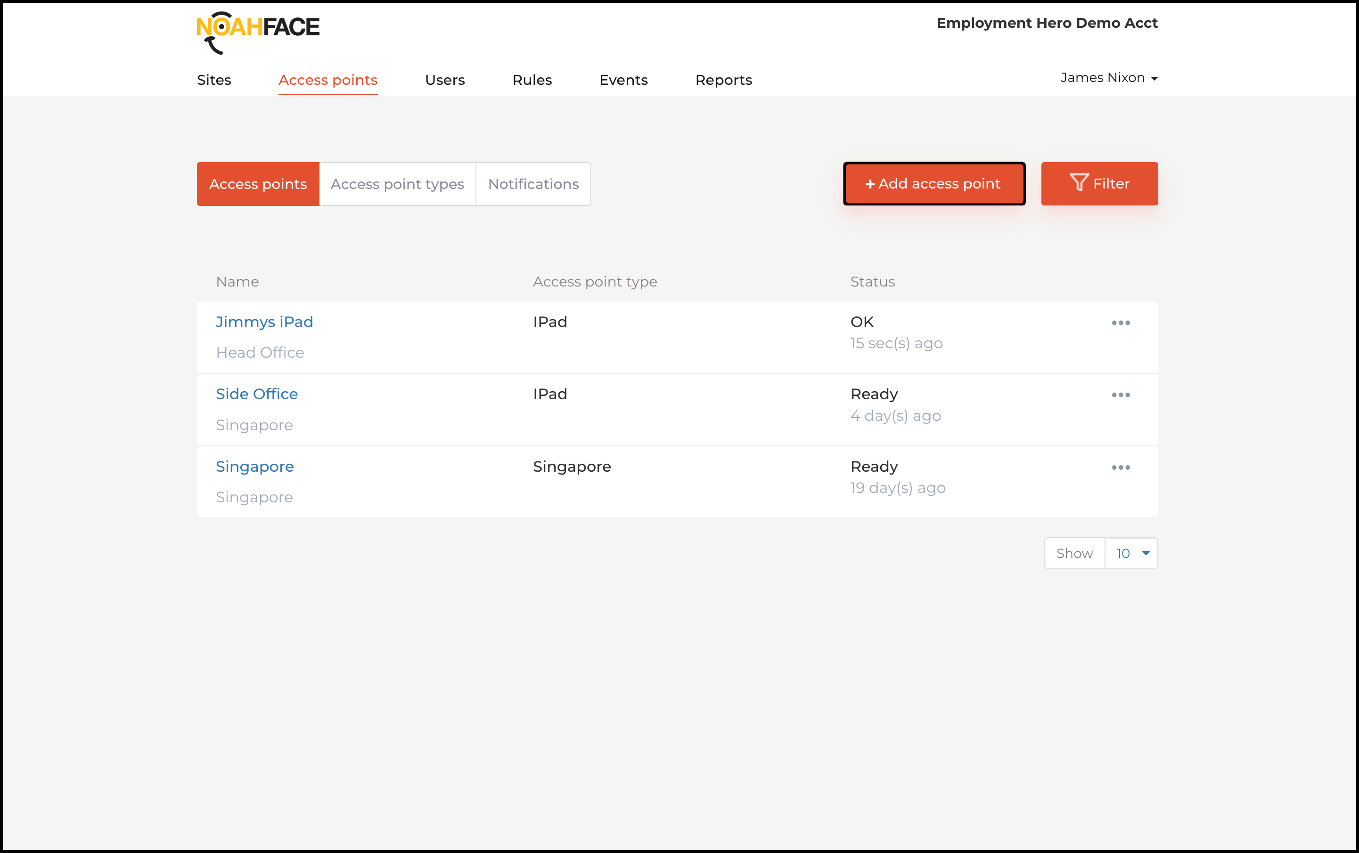
Task: Expand the James Nixon user menu
Action: click(x=1108, y=78)
